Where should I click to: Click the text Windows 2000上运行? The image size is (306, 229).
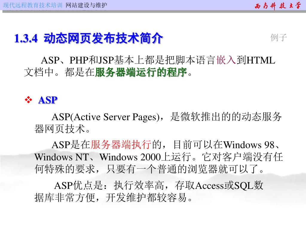coord(145,157)
